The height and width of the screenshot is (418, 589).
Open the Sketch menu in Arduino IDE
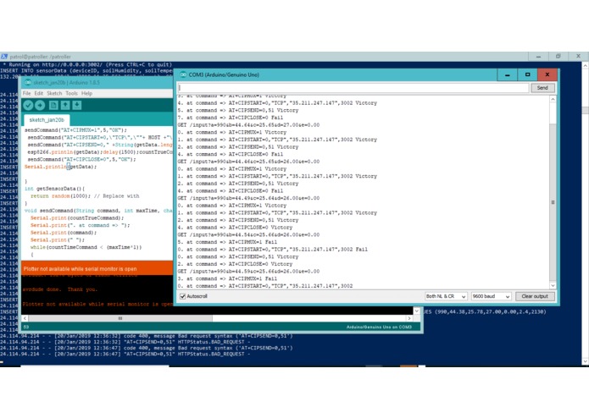(54, 93)
